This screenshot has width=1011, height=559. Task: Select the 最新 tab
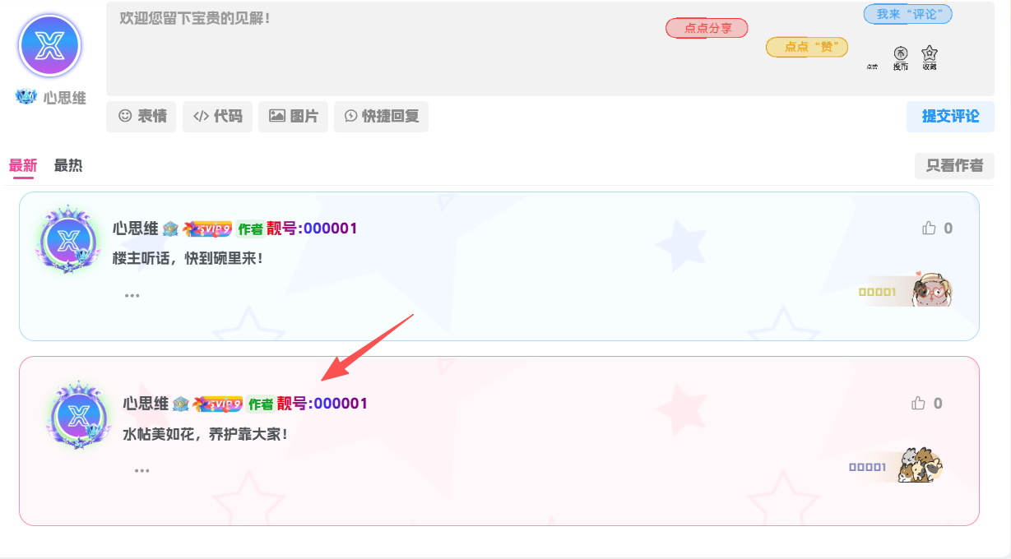coord(23,165)
